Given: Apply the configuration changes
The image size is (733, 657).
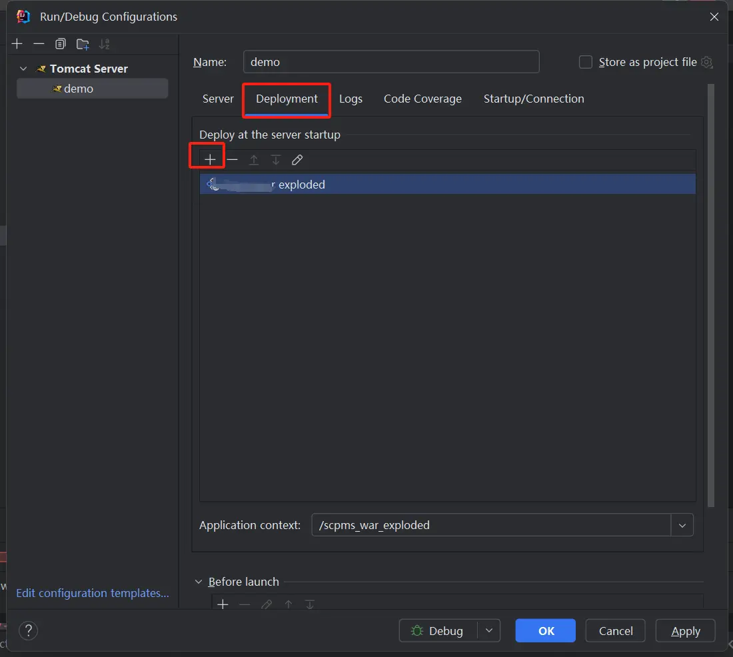Looking at the screenshot, I should pos(685,630).
